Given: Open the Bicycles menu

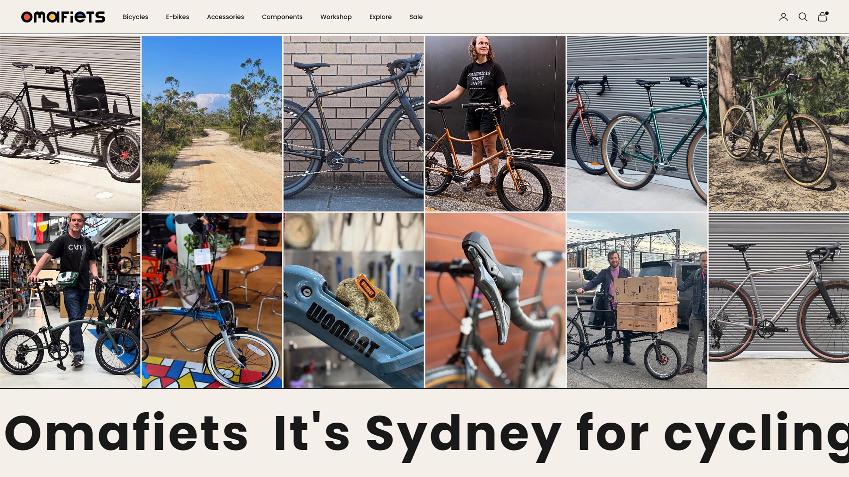Looking at the screenshot, I should 135,17.
